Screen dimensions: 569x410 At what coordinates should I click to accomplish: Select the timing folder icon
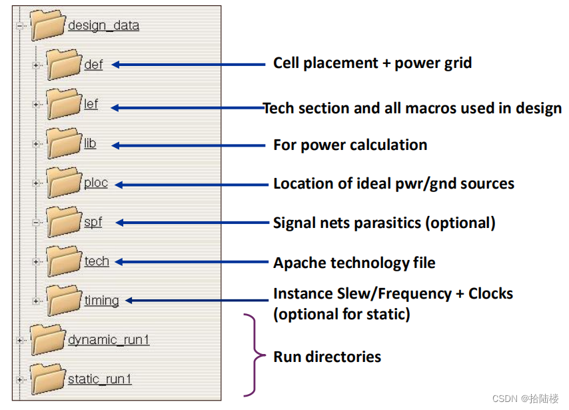pos(63,298)
